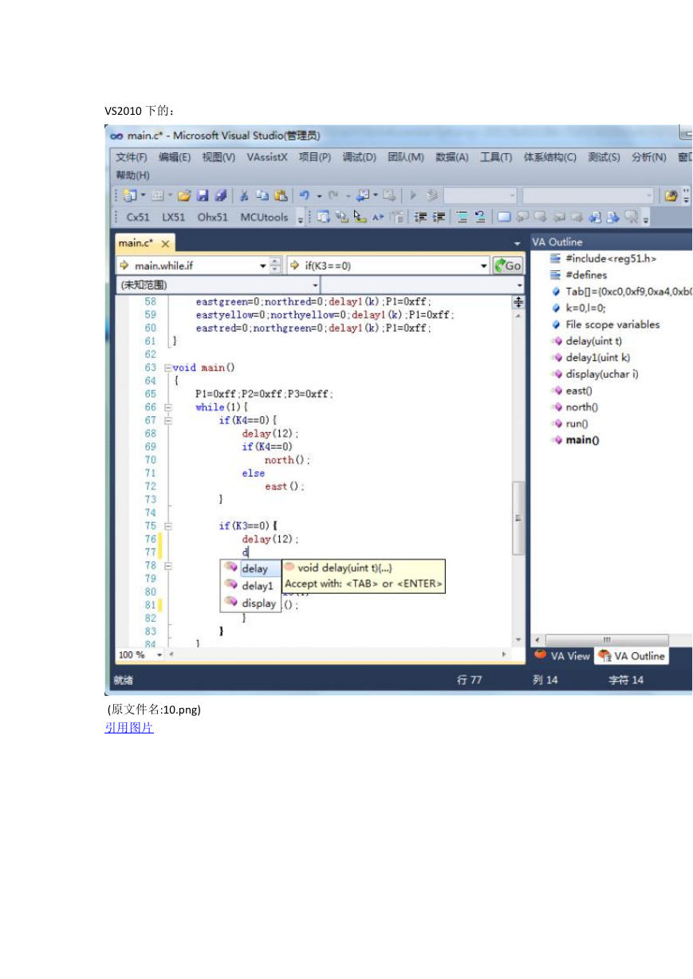693x979 pixels.
Task: Click the Redo arrow icon
Action: tap(334, 195)
